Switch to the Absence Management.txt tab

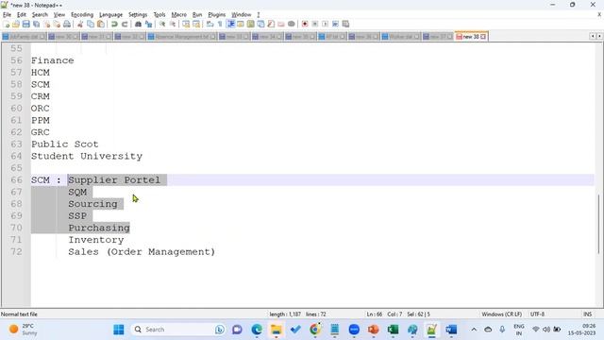[x=182, y=37]
